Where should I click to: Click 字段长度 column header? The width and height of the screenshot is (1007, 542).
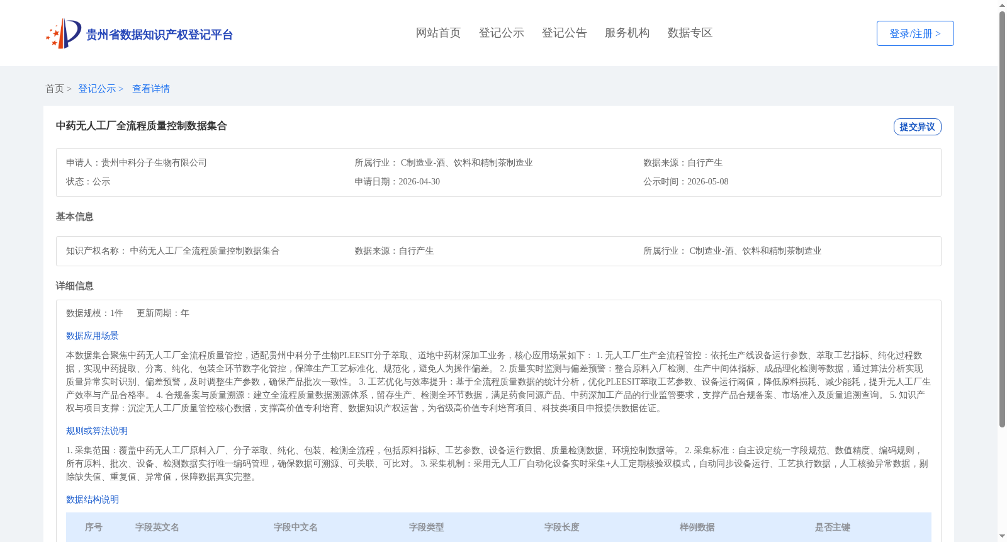tap(562, 528)
